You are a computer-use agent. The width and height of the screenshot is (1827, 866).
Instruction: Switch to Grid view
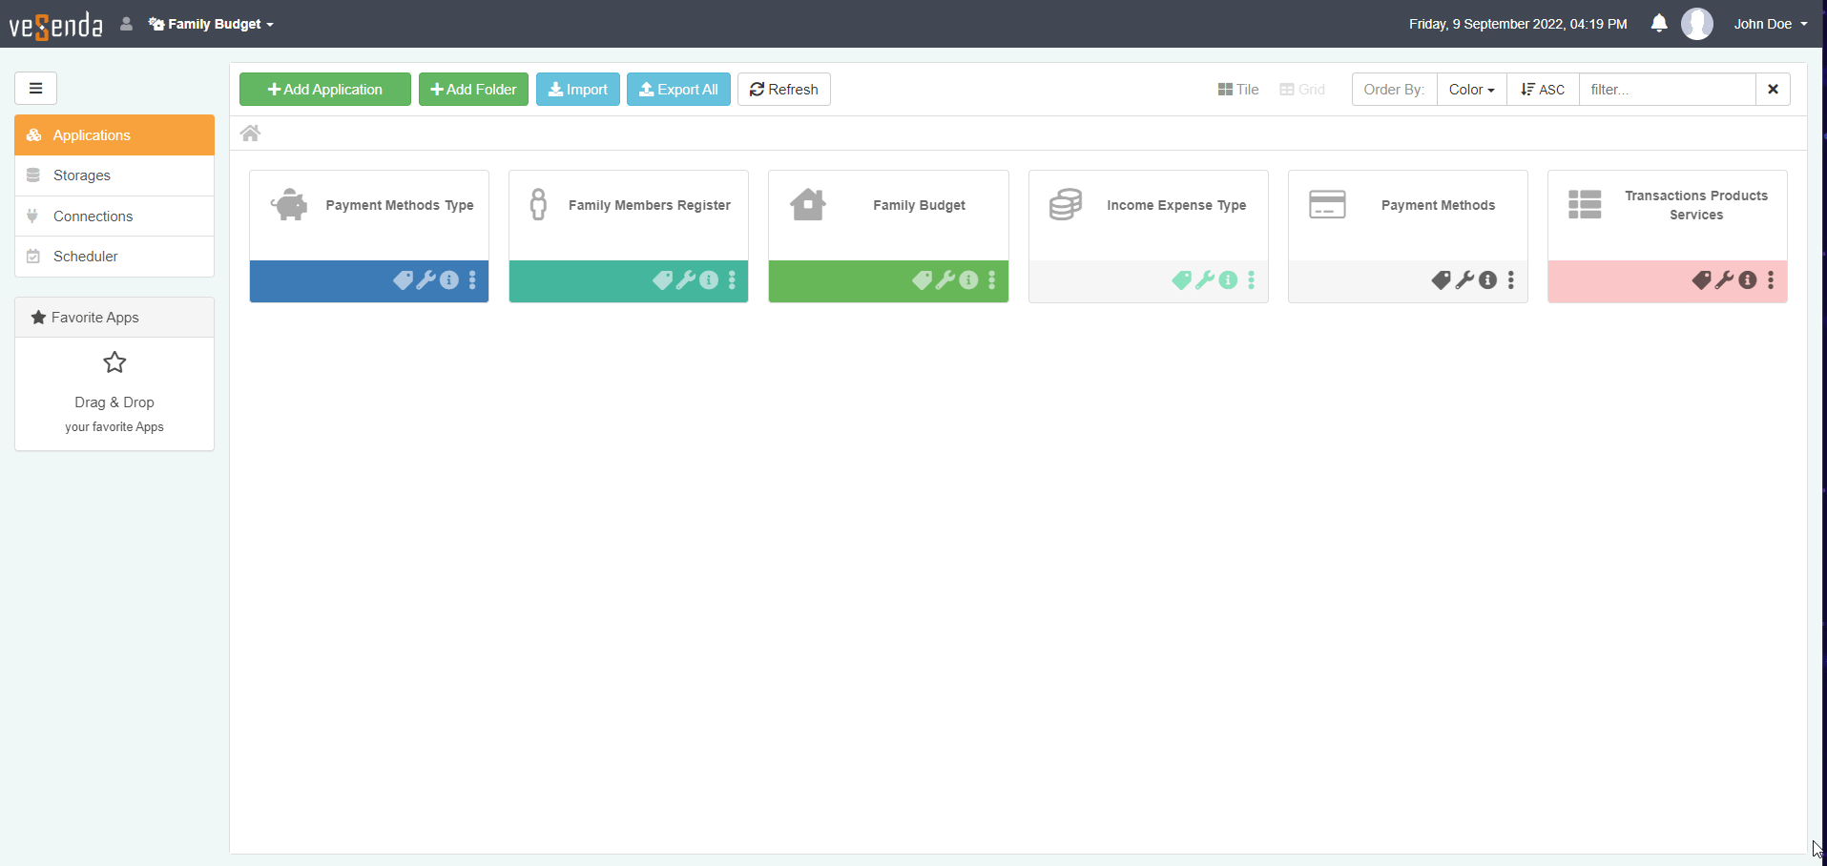[1302, 90]
